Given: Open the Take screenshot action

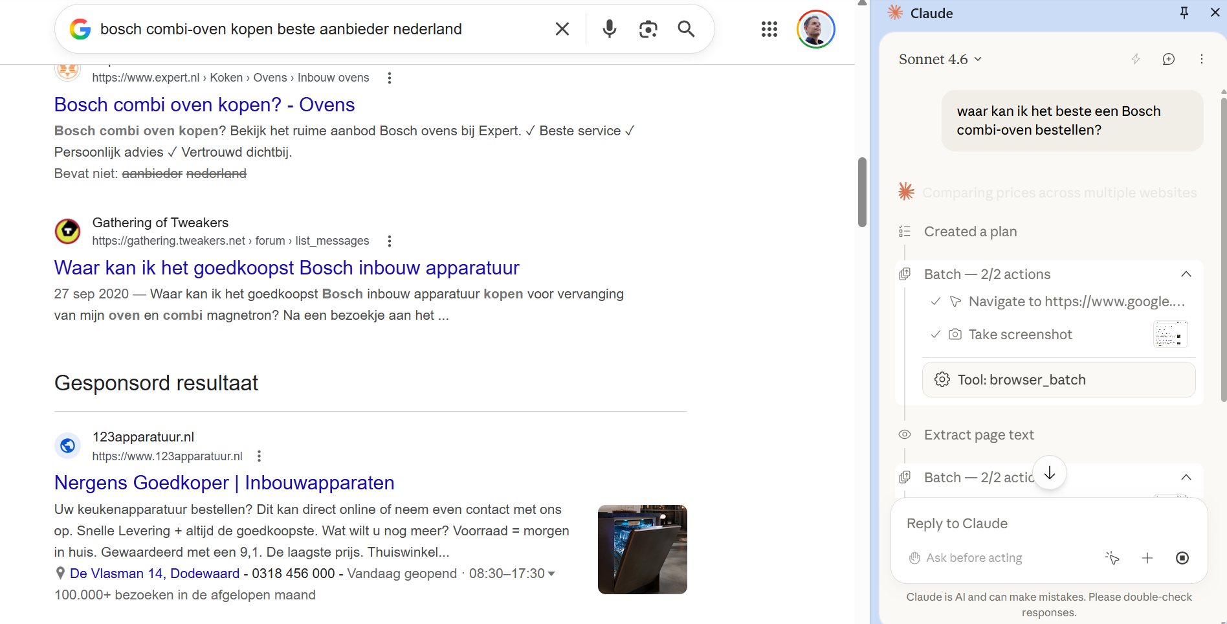Looking at the screenshot, I should tap(1020, 334).
